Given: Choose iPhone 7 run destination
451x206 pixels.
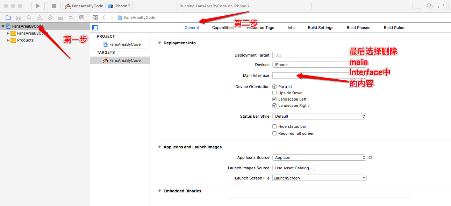Looking at the screenshot, I should click(120, 6).
